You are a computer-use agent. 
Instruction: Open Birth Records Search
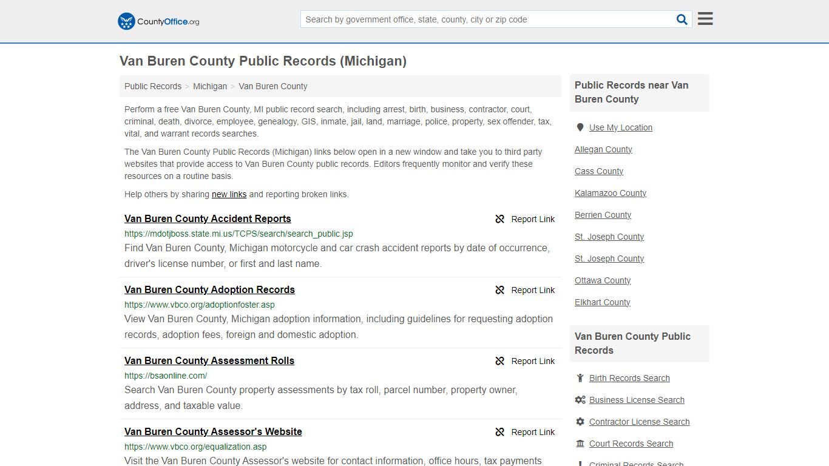coord(629,378)
